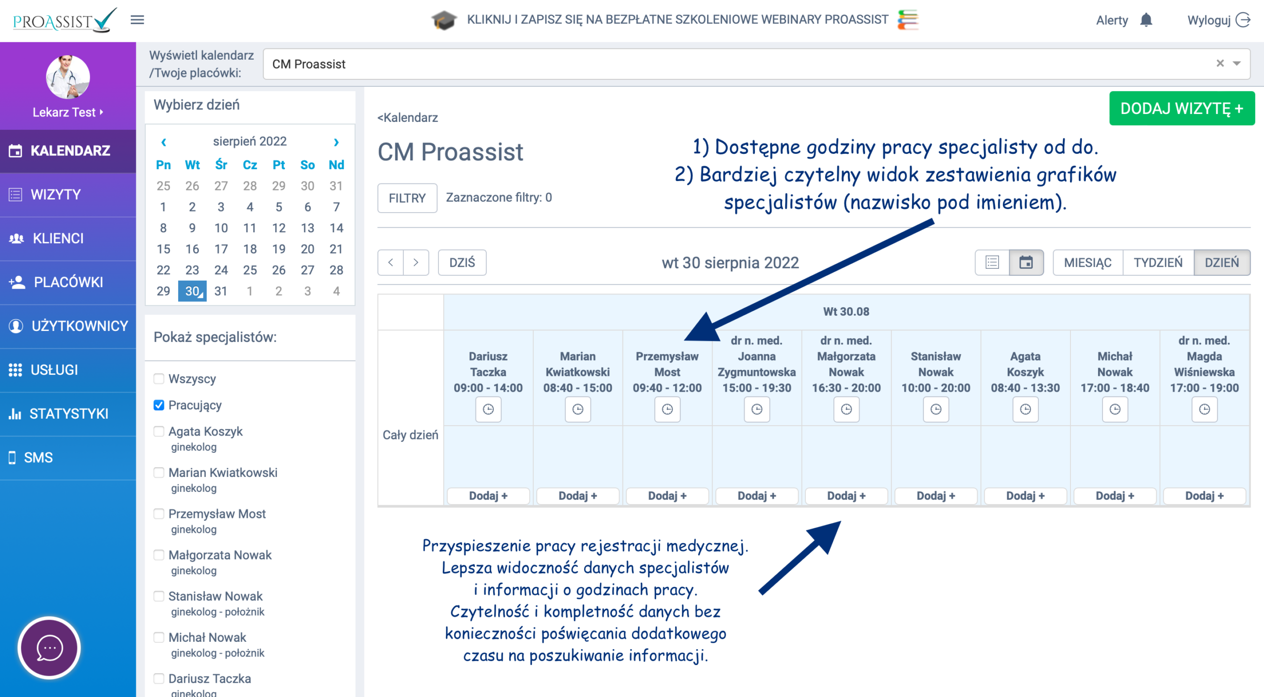Image resolution: width=1264 pixels, height=697 pixels.
Task: Switch to MIESIĄC view
Action: click(1088, 262)
